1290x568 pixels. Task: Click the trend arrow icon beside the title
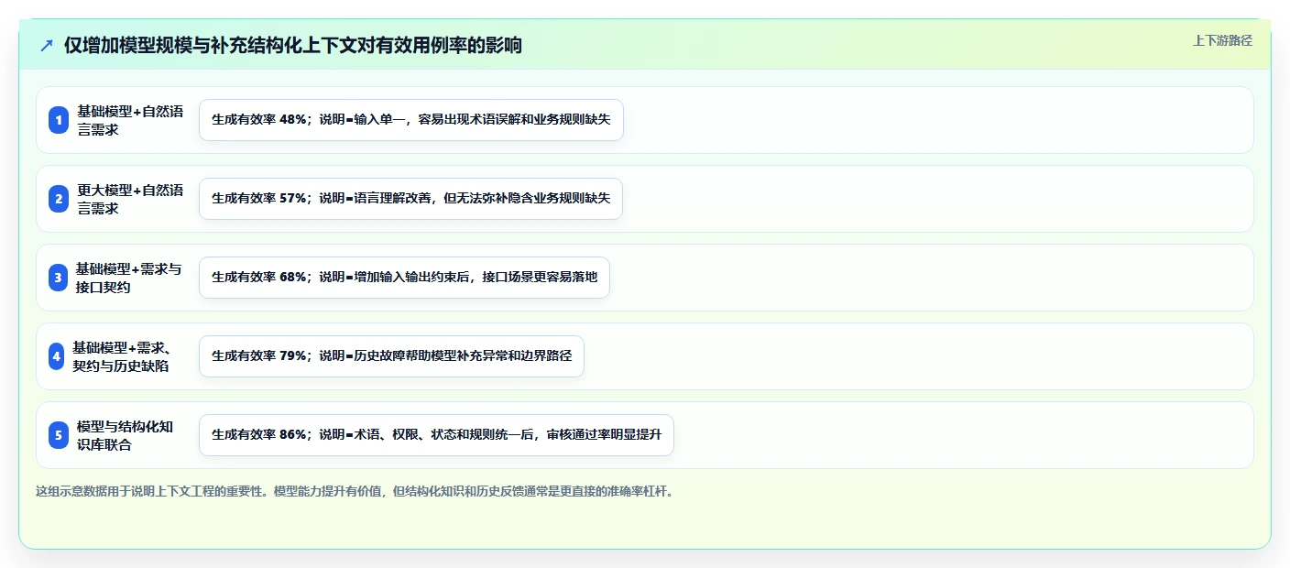click(x=47, y=46)
